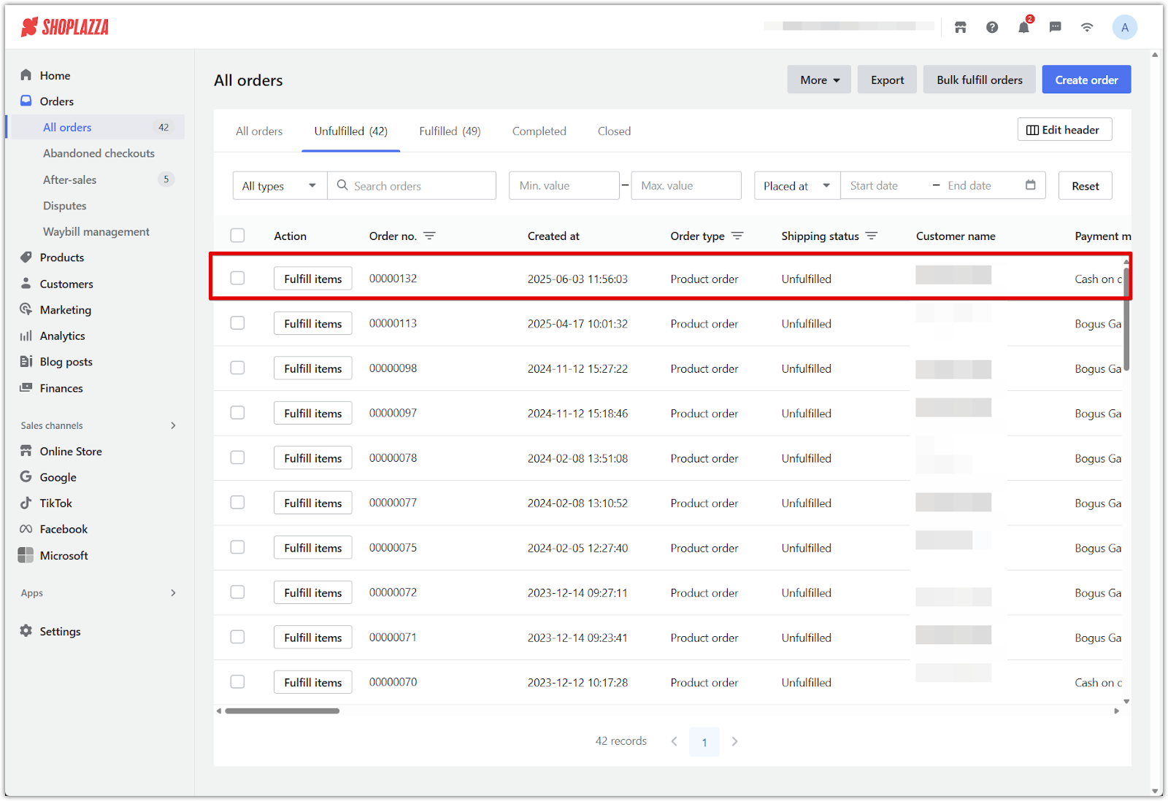Click the filter icon next to Order type
The height and width of the screenshot is (801, 1168).
coord(737,236)
